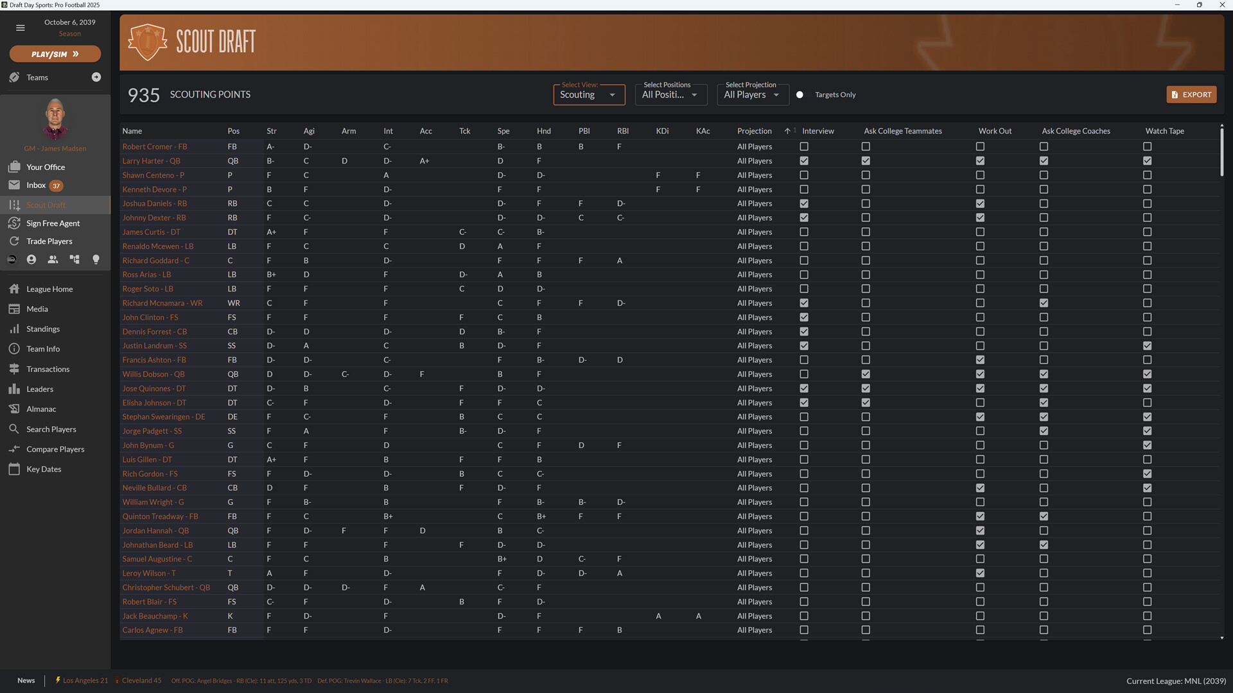Click the Key Dates calendar icon

14,468
